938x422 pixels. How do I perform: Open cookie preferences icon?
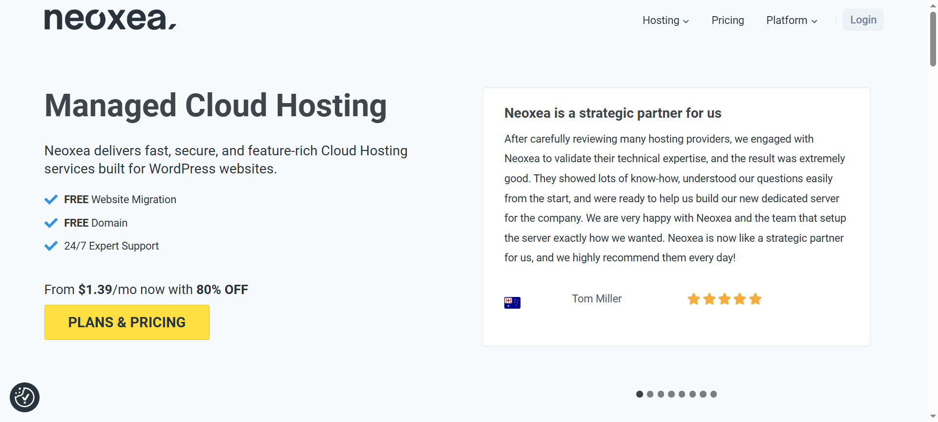24,397
